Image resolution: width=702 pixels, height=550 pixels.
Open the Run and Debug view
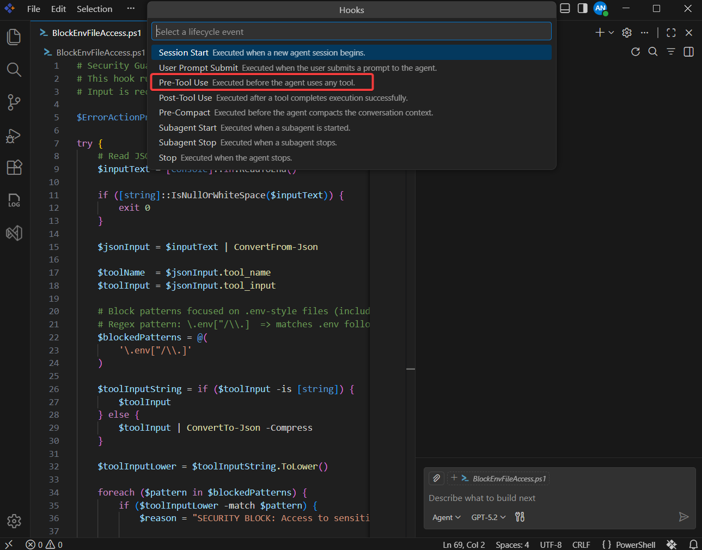pos(14,136)
